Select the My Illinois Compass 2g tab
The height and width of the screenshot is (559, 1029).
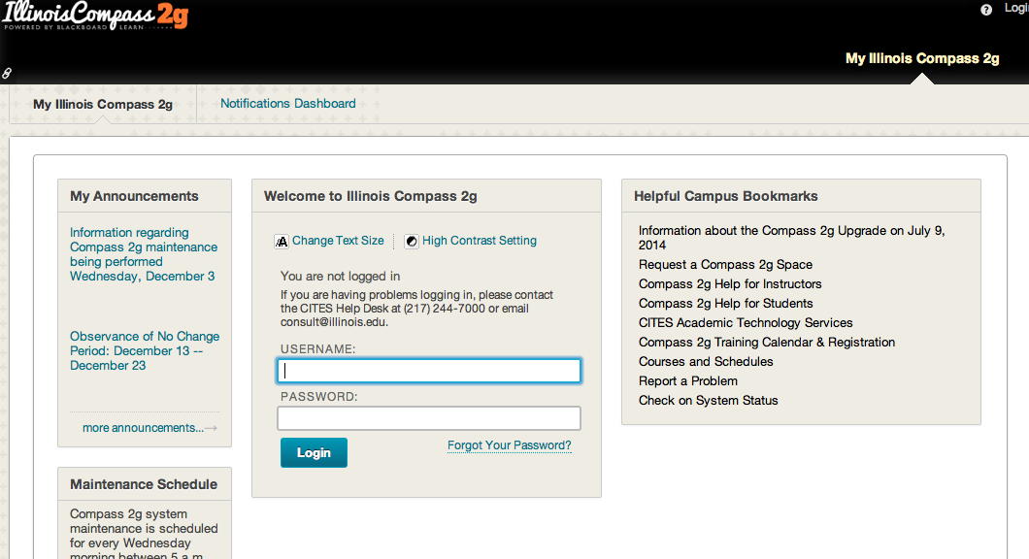(x=103, y=105)
